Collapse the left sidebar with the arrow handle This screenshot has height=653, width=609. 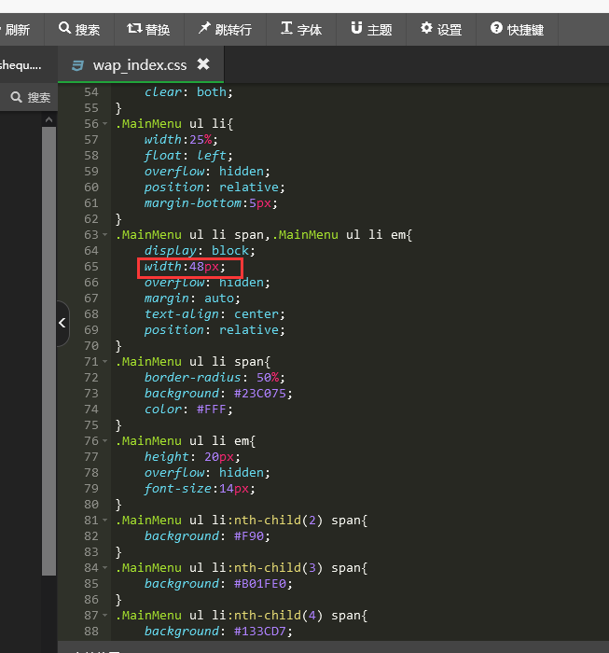click(62, 323)
